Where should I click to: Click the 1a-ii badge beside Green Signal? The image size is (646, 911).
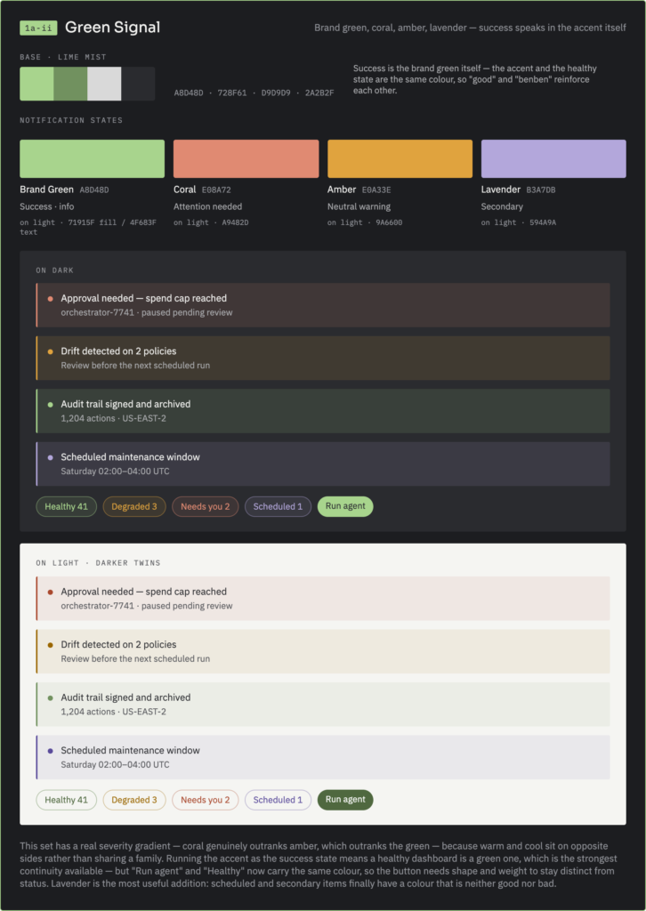coord(38,28)
